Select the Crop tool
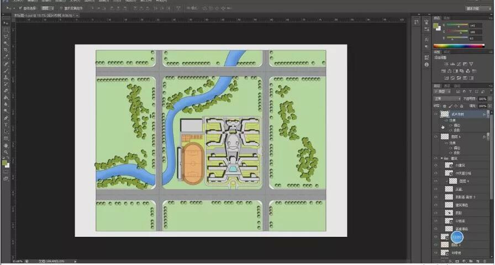The height and width of the screenshot is (265, 495). [x=6, y=50]
